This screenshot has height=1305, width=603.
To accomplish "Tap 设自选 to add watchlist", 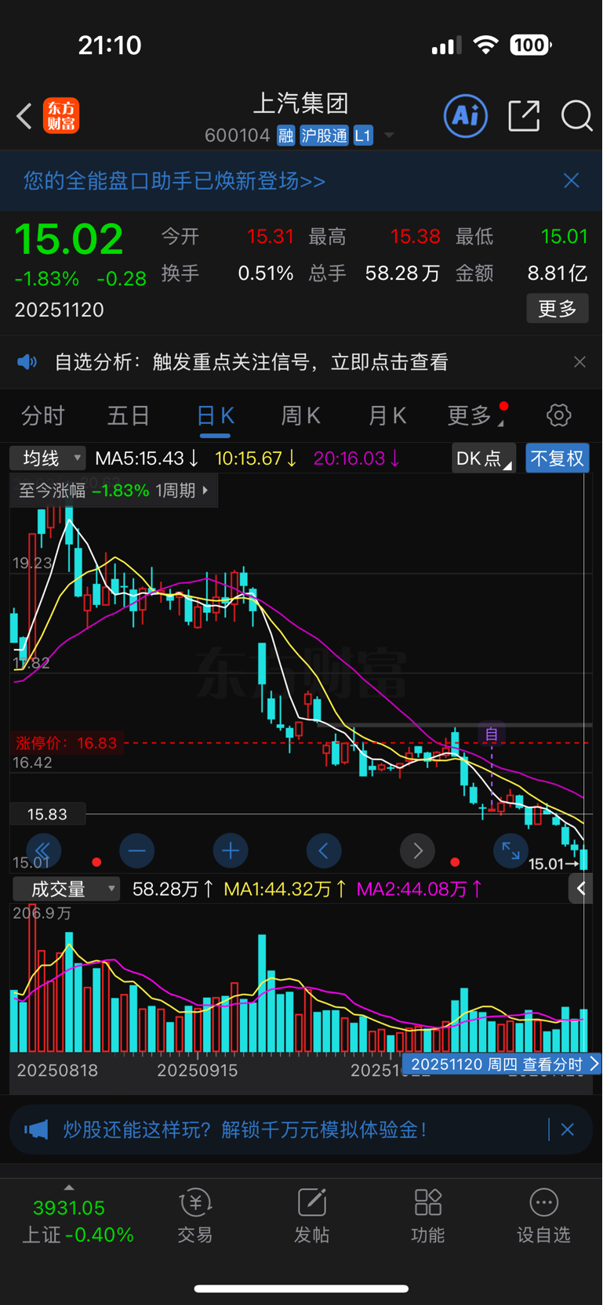I will 543,1215.
